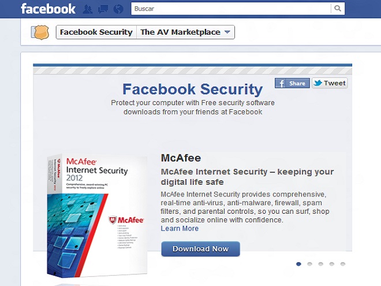
Task: Open the messages icon
Action: [x=103, y=9]
